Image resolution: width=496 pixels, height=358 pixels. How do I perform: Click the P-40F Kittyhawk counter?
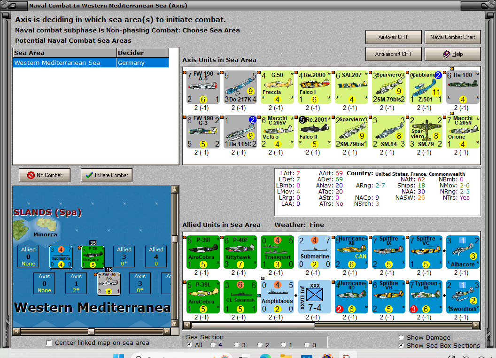(240, 252)
